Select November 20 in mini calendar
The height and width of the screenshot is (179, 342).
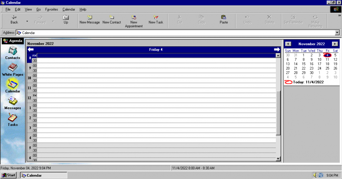[288, 68]
